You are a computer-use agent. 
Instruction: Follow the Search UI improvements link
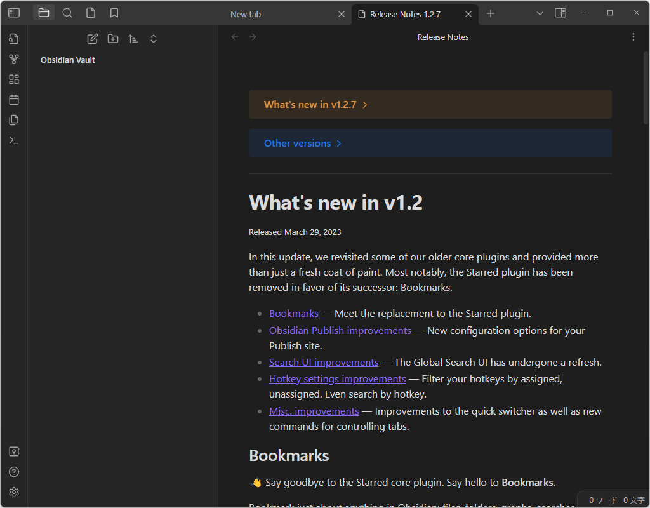tap(324, 363)
